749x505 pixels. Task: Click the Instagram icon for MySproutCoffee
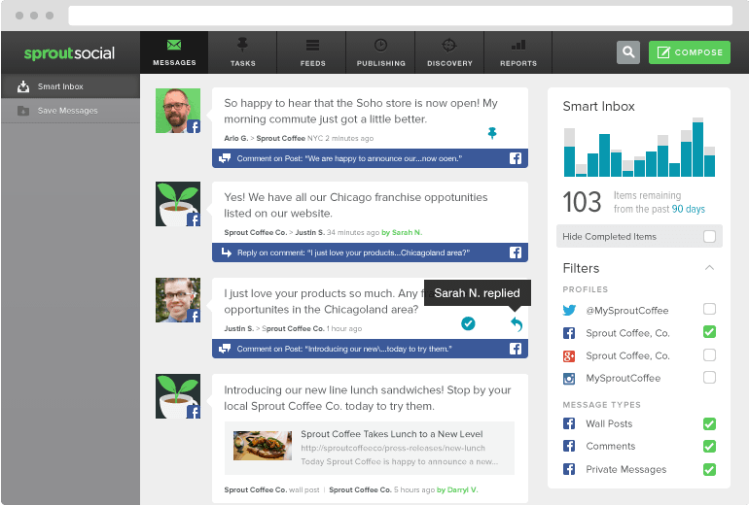569,379
